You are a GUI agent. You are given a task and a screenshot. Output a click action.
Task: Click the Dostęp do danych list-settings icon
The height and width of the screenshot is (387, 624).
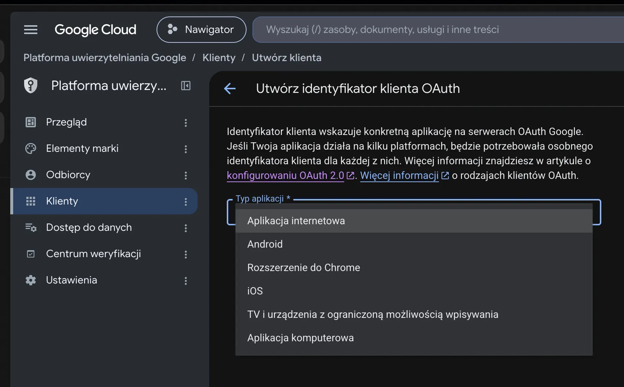pos(31,228)
